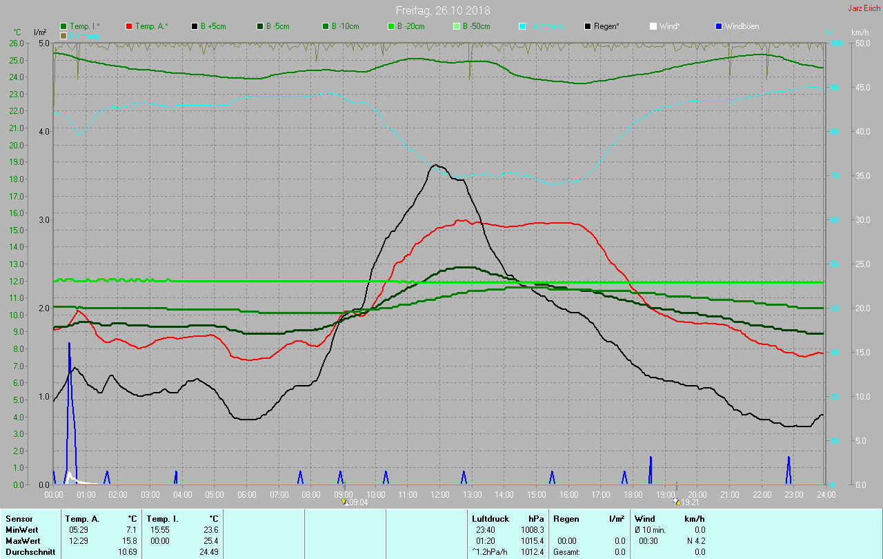The width and height of the screenshot is (883, 559).
Task: Click the black Regen* legend square
Action: (x=588, y=26)
